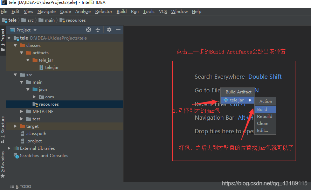Click the Collapse All icon in Project panel
Screen dimensions: 311x190
point(98,30)
